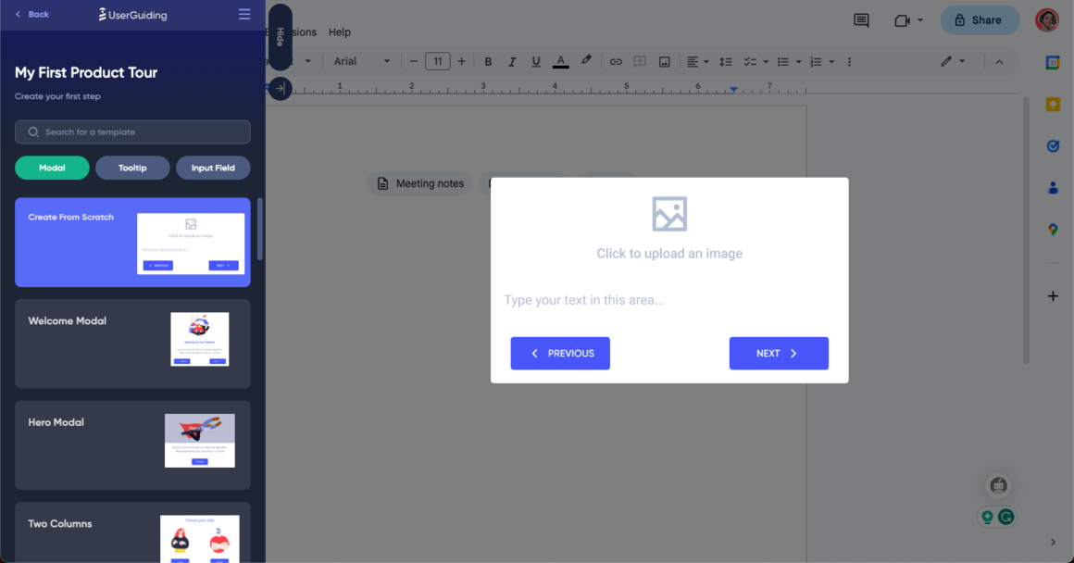
Task: Open the Help menu
Action: tap(340, 31)
